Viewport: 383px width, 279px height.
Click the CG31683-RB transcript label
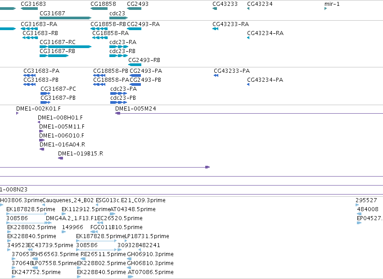point(41,33)
